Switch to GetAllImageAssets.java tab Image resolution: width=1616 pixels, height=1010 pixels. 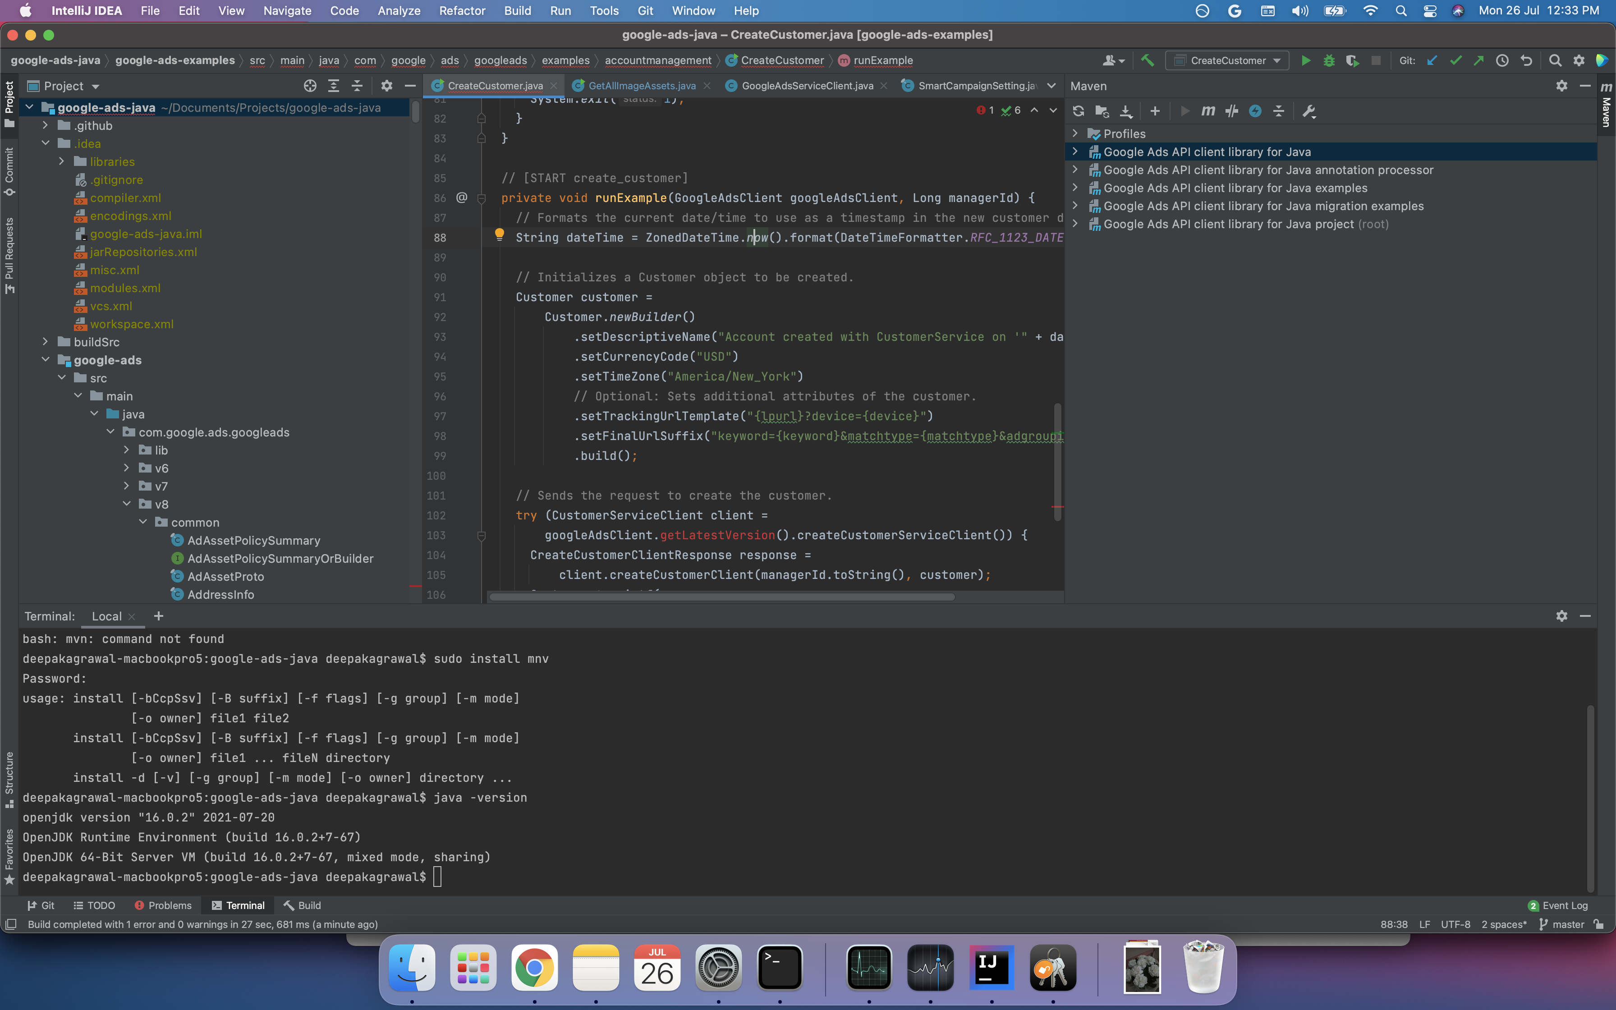coord(641,86)
